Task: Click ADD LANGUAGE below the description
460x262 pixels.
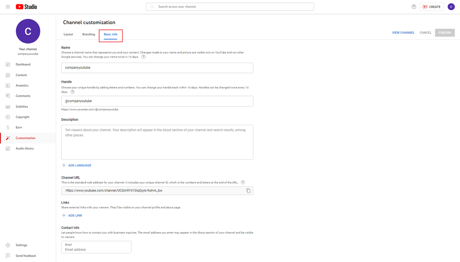Action: 77,165
